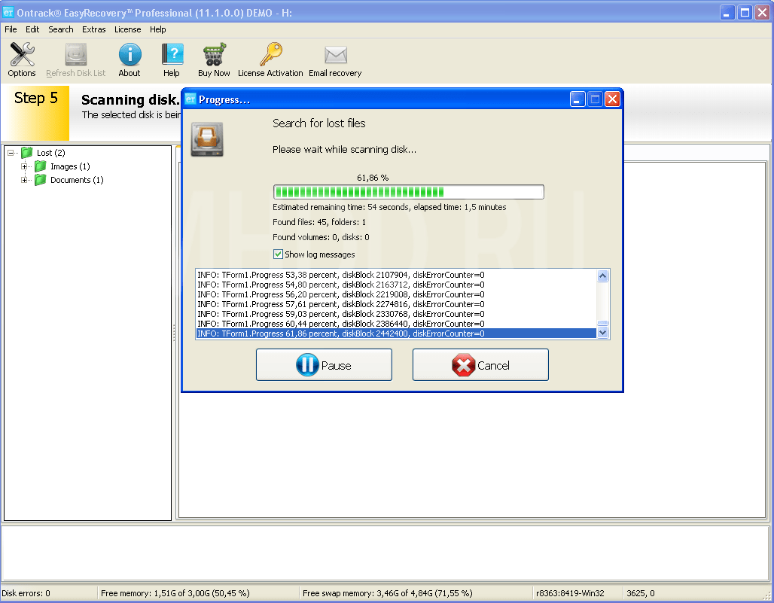Uncheck Show log messages checkbox
This screenshot has width=774, height=603.
(x=278, y=254)
